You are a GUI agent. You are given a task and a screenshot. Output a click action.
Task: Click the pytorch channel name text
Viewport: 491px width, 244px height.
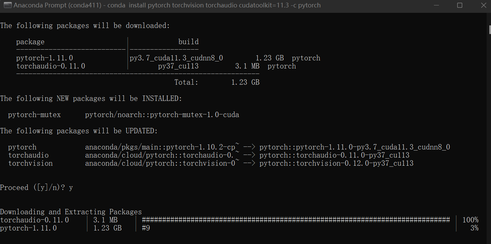click(x=305, y=58)
